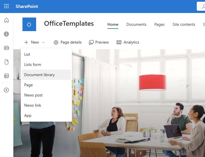Switch to the Documents navigation tab
205x157 pixels.
(x=136, y=24)
